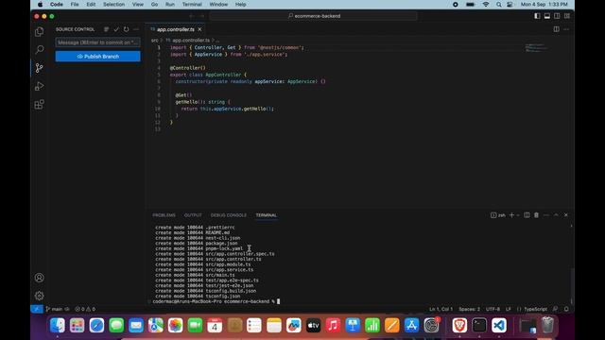Open the Search view in activity bar

tap(40, 50)
